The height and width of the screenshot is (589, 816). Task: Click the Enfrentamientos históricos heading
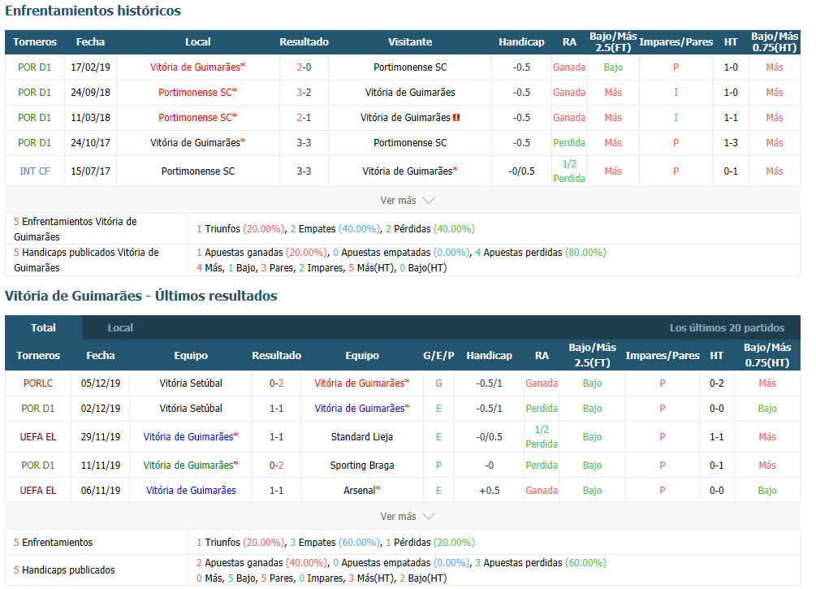tap(93, 11)
